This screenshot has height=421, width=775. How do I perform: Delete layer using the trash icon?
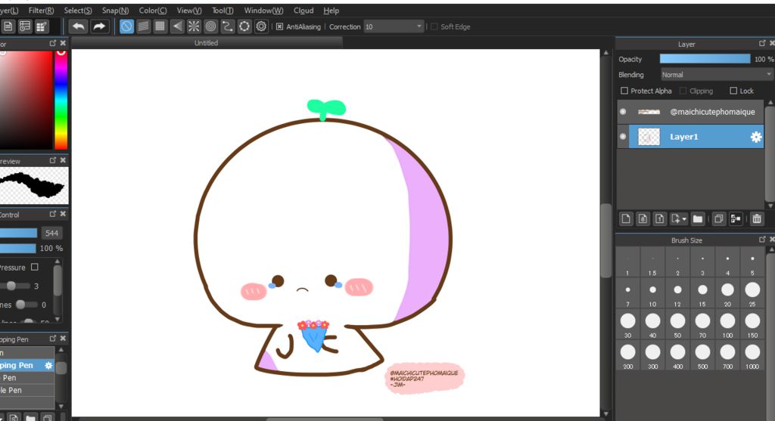click(756, 219)
